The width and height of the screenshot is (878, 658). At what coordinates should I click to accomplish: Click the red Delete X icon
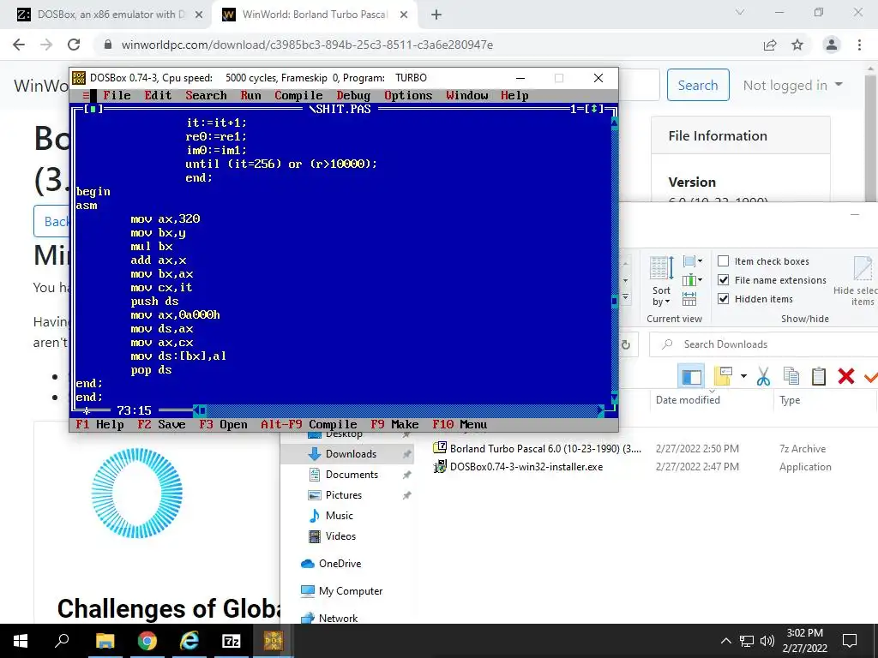tap(845, 377)
